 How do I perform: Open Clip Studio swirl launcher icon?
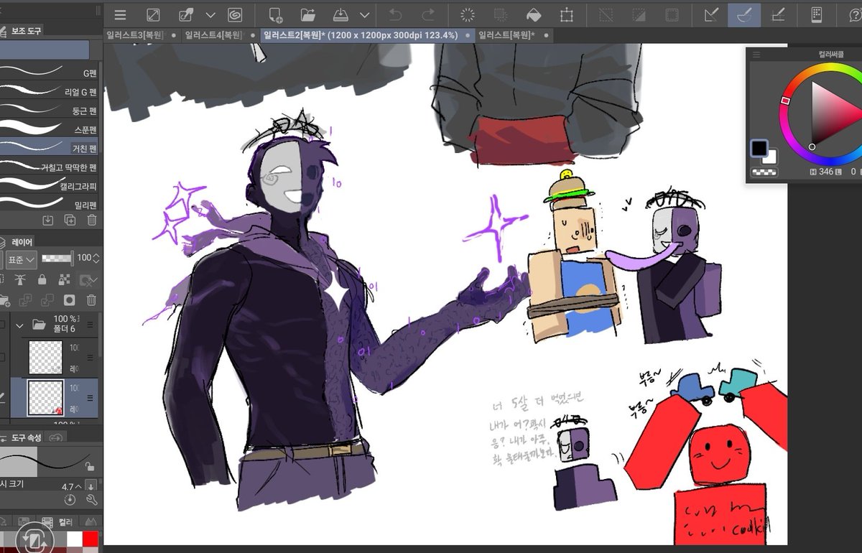click(x=234, y=14)
